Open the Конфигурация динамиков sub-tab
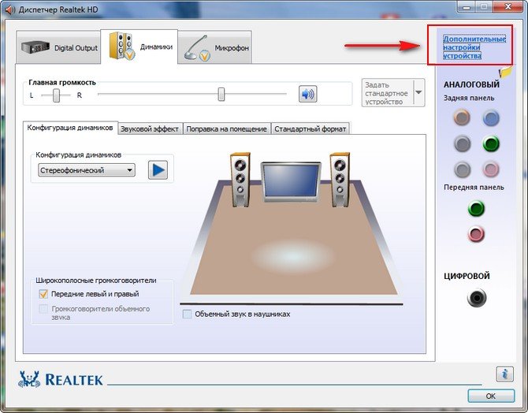The image size is (528, 413). (70, 128)
